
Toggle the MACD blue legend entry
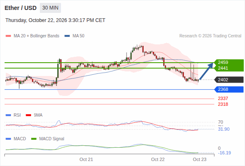16,139
